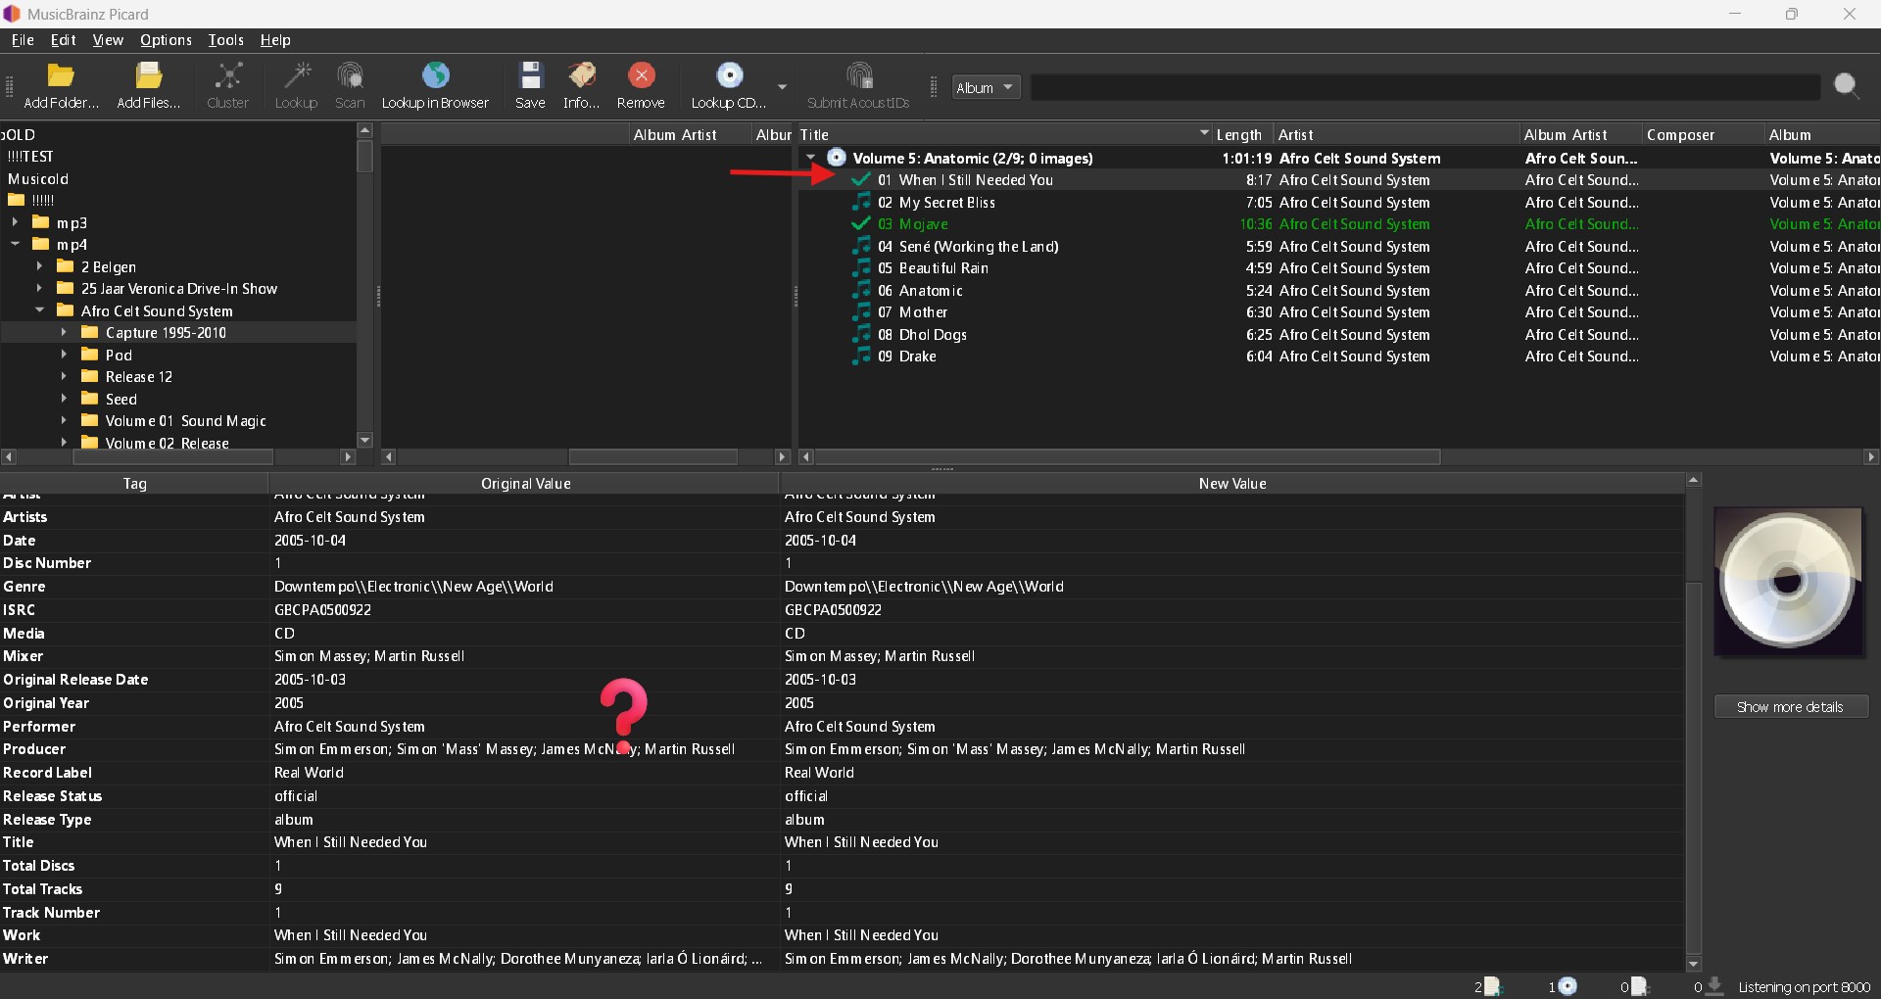Screen dimensions: 1881x999
Task: Click the Cluster toolbar icon
Action: pos(228,75)
